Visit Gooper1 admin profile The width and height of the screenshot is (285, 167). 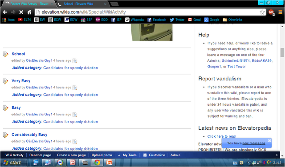pos(214,67)
